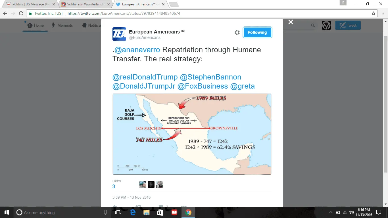Open the volume control
This screenshot has height=218, width=388.
tap(351, 212)
